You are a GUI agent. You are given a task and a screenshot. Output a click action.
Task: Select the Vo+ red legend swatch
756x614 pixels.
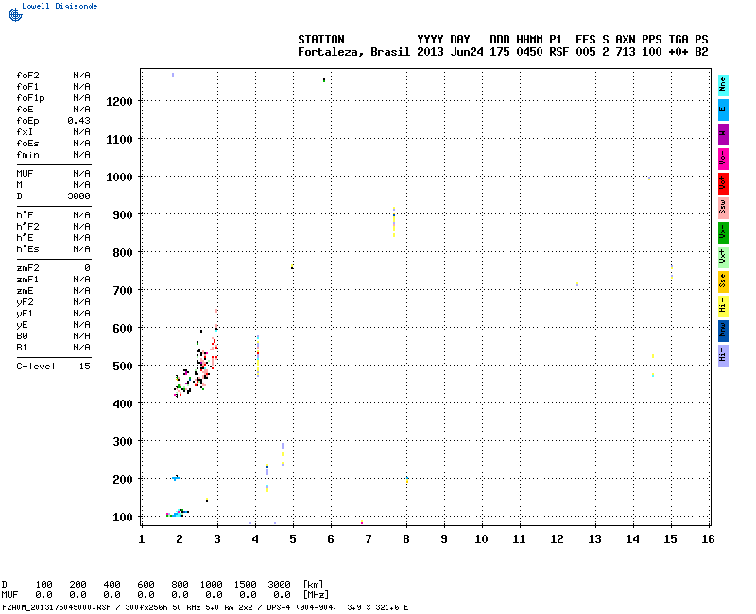click(x=723, y=183)
